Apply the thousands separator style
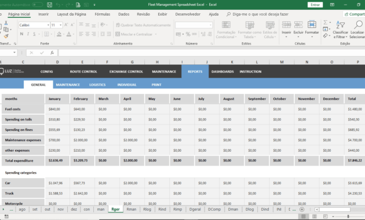Screen dimensions: 365x220 point(194,34)
